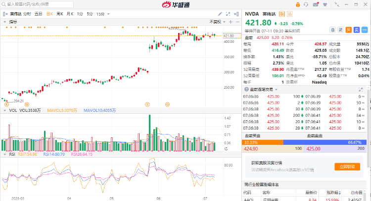Select the 周K weekly tab

(x=60, y=14)
